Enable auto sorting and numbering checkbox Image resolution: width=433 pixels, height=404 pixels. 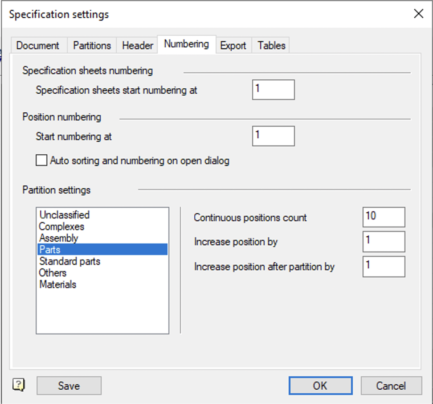pyautogui.click(x=41, y=161)
